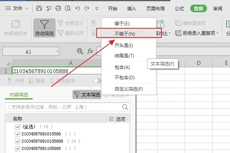The height and width of the screenshot is (153, 230).
Task: Click the Print icon
Action: (x=58, y=8)
